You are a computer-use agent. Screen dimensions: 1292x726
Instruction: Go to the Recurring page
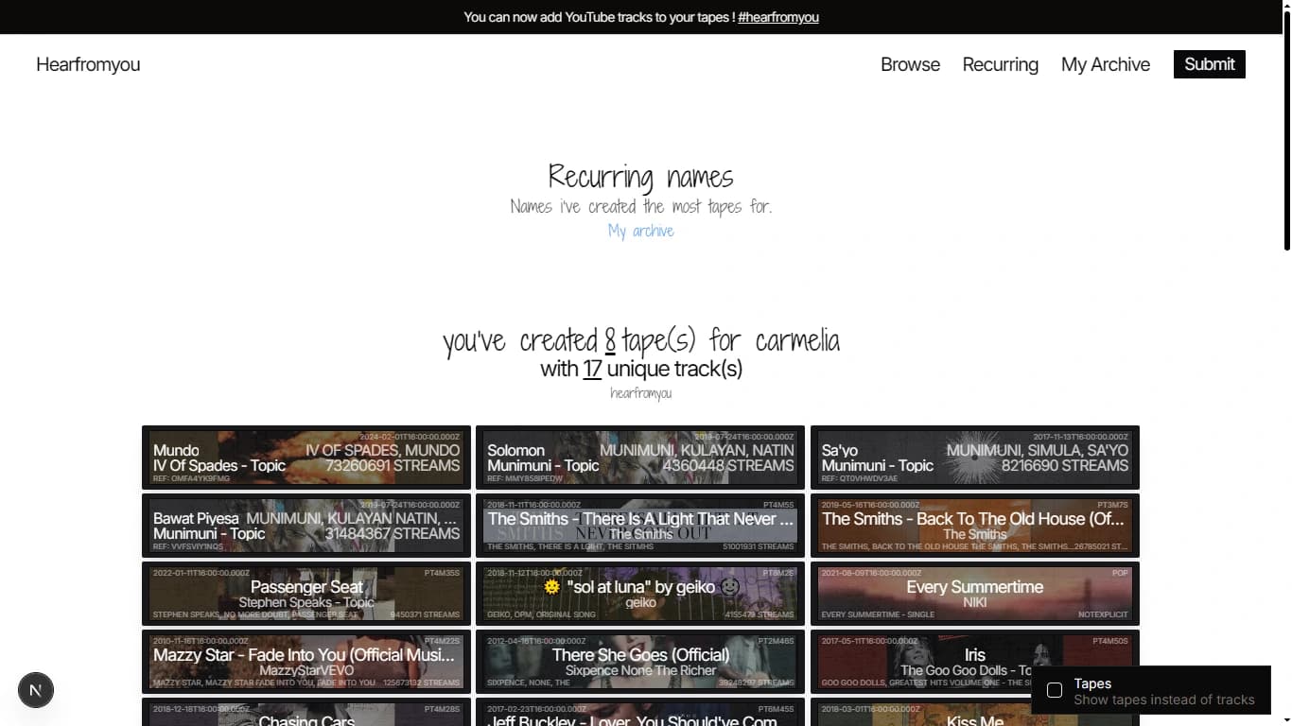[1000, 64]
